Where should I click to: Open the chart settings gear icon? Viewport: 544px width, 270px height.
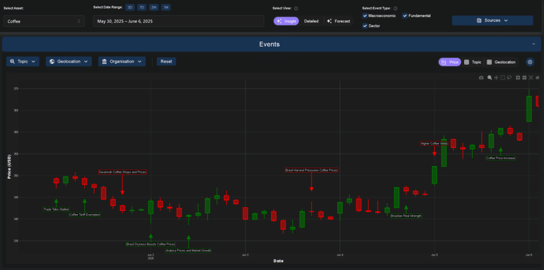tap(530, 62)
